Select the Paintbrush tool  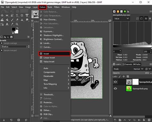point(12,20)
